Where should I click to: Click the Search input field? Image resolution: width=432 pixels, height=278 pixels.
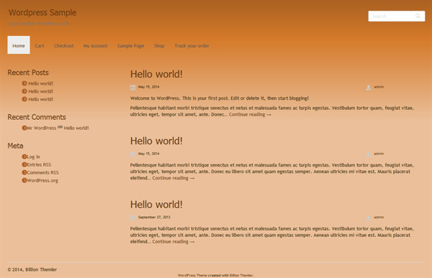pyautogui.click(x=397, y=17)
